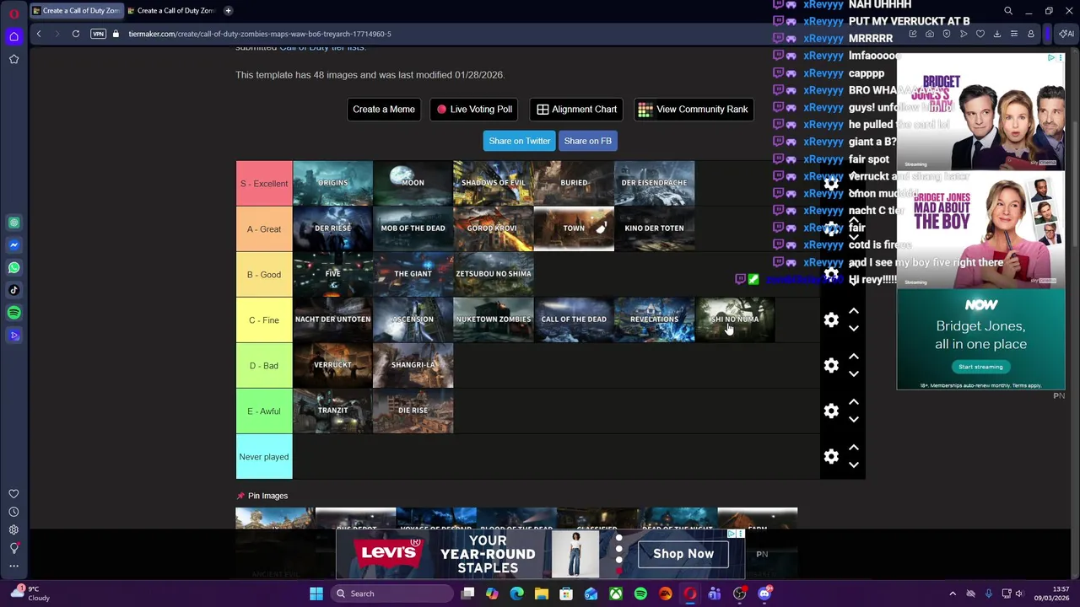Viewport: 1080px width, 607px height.
Task: Click the taskbar Search box
Action: coord(391,594)
